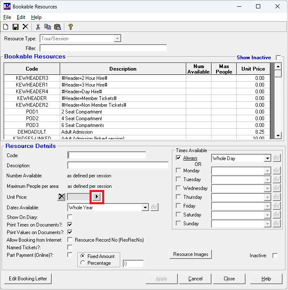Click the Bookable Resources app icon in title bar
Viewport: 288px width, 290px height.
[x=7, y=6]
